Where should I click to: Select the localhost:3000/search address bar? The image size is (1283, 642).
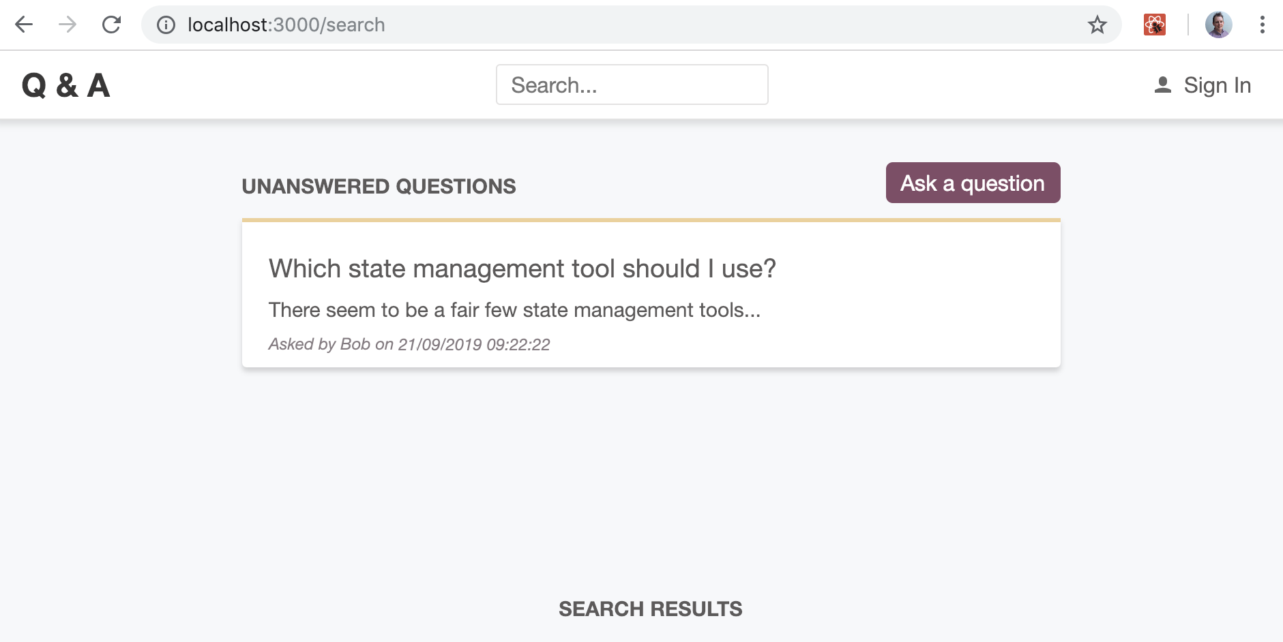[614, 25]
